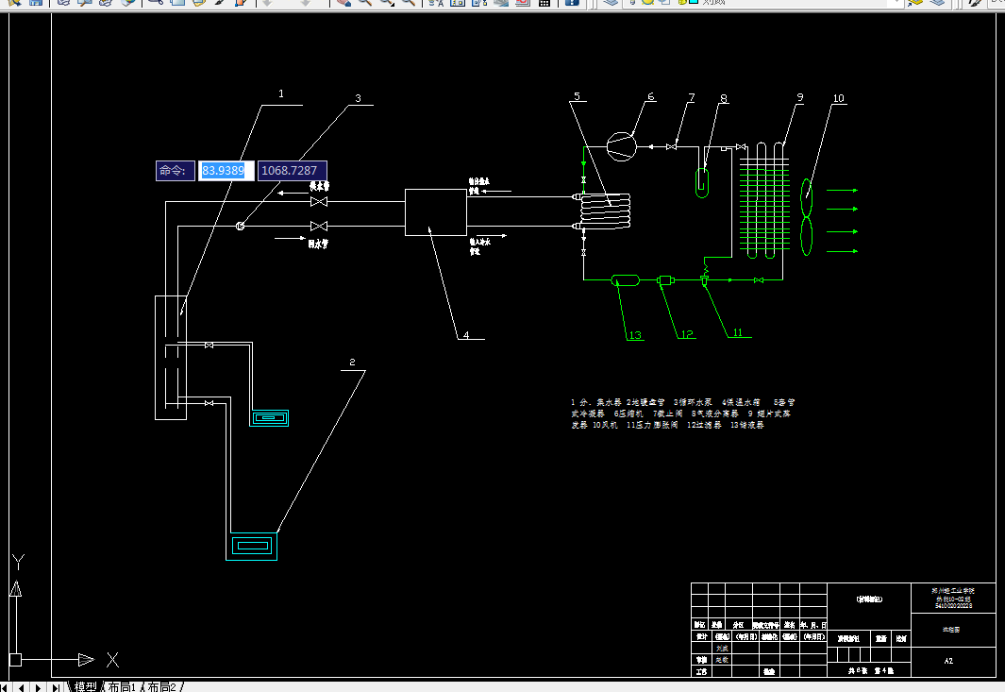Select the coiled tube condenser symbol
Screen dimensions: 1005x692
point(605,211)
